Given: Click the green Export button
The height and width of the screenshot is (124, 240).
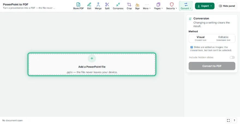Looking at the screenshot, I should click(x=205, y=6).
